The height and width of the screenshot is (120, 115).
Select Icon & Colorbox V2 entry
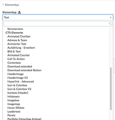tap(19, 89)
